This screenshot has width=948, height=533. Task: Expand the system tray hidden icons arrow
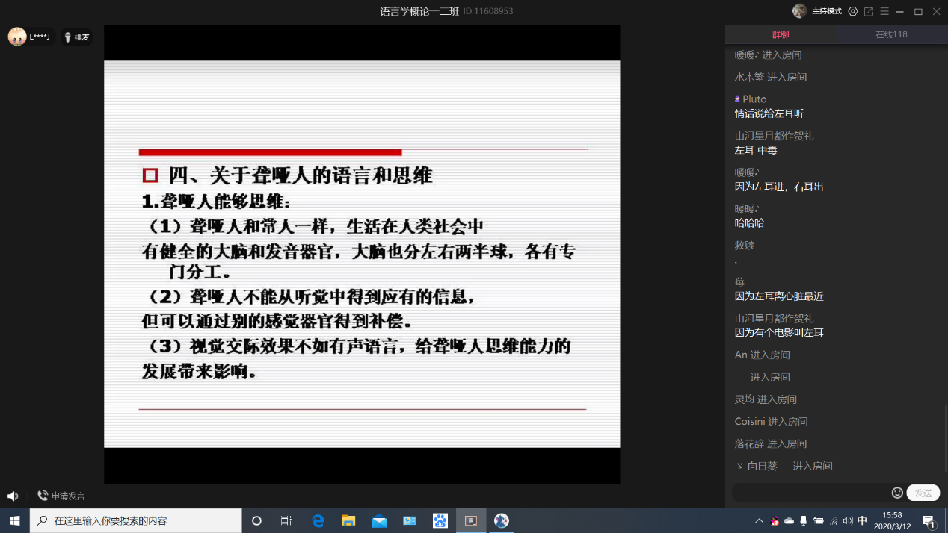760,521
